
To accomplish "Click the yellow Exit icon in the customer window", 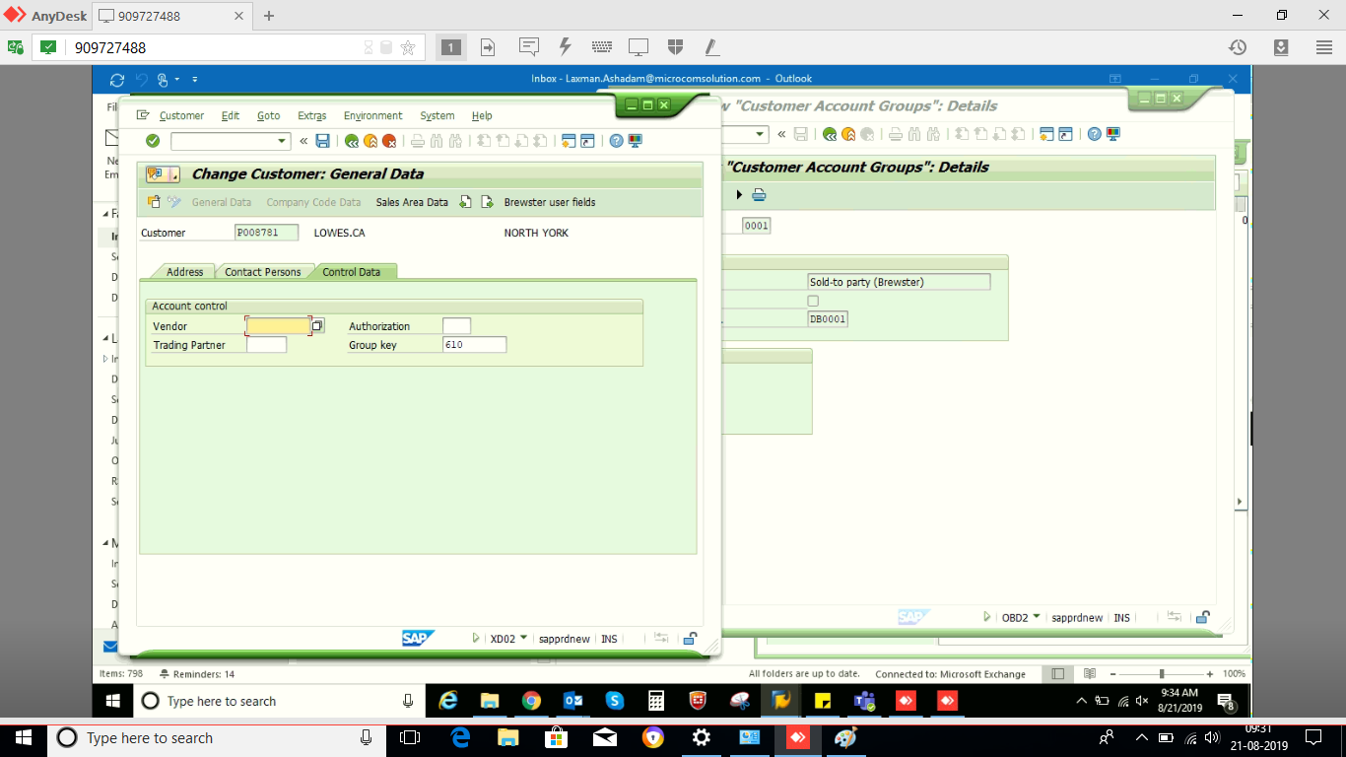I will pos(370,141).
